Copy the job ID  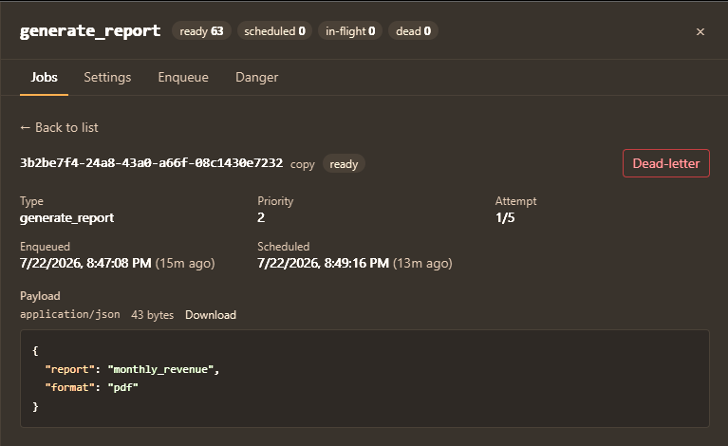tap(302, 164)
